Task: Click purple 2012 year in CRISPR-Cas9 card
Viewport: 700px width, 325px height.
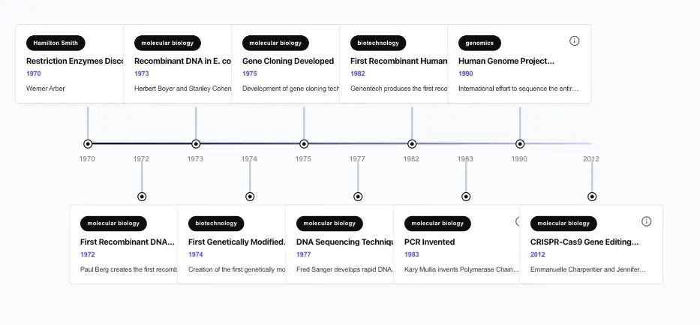Action: tap(537, 254)
